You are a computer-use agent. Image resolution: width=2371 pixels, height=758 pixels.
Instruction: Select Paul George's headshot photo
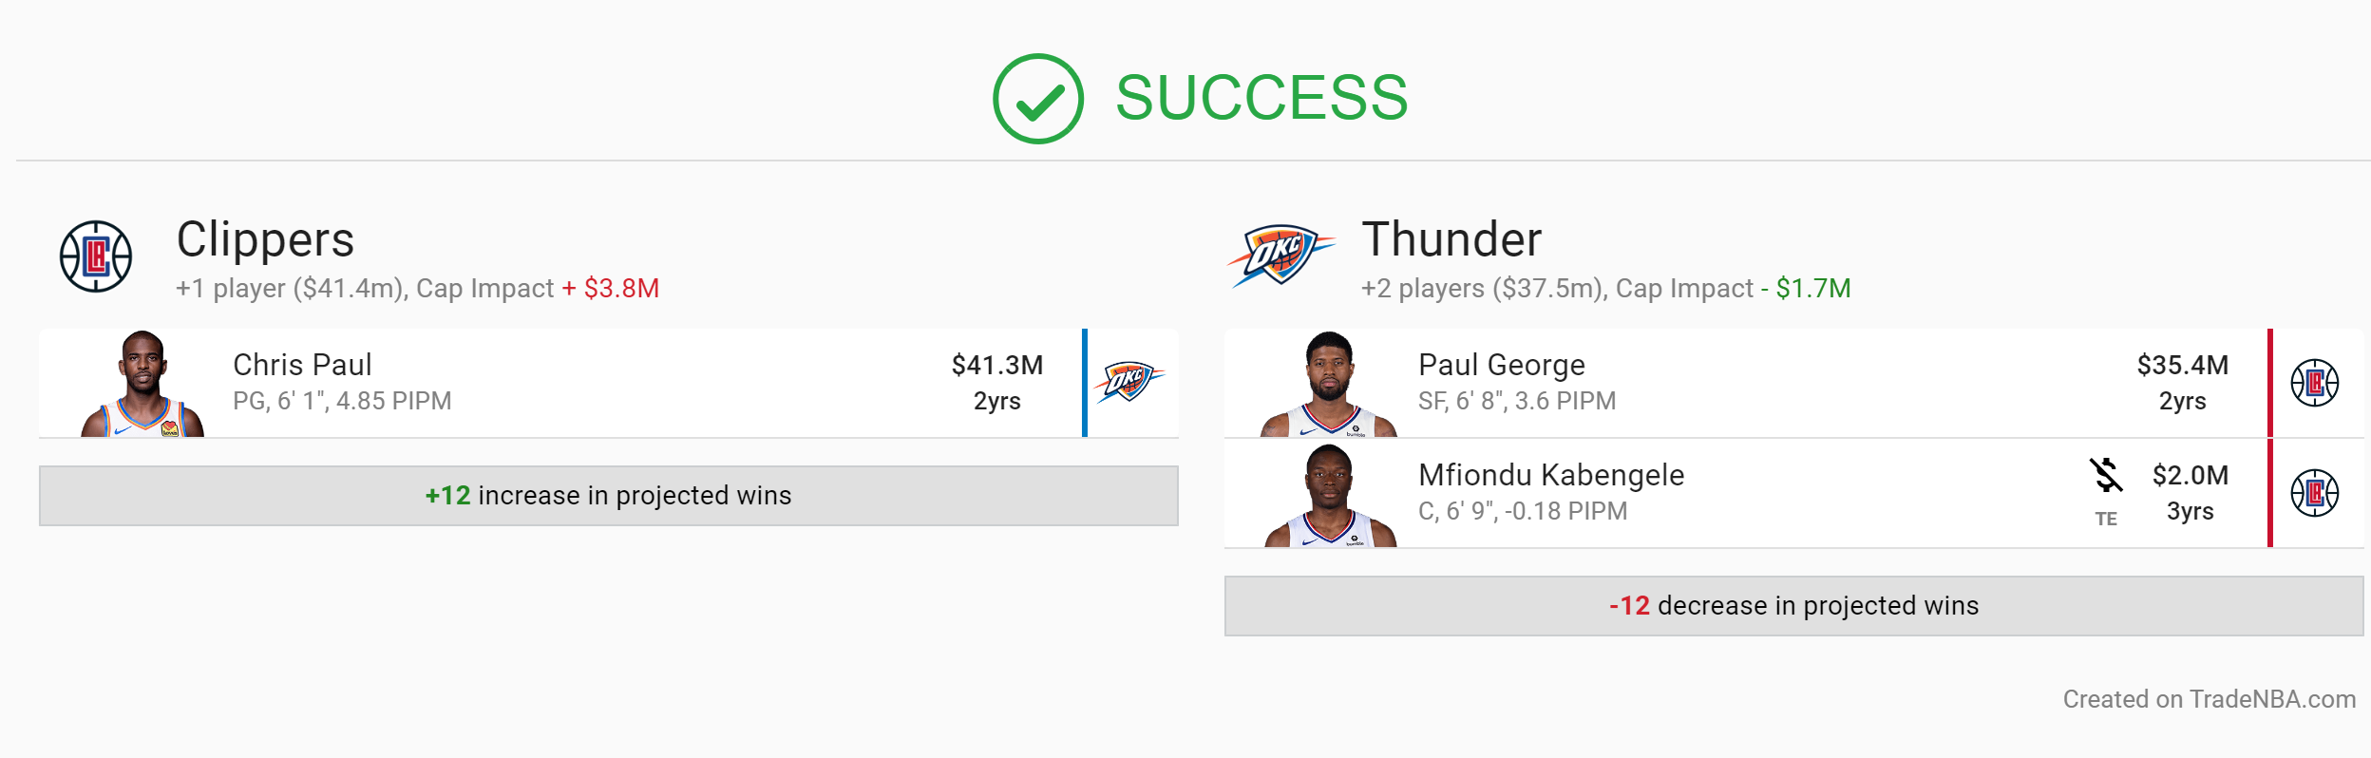pos(1329,384)
